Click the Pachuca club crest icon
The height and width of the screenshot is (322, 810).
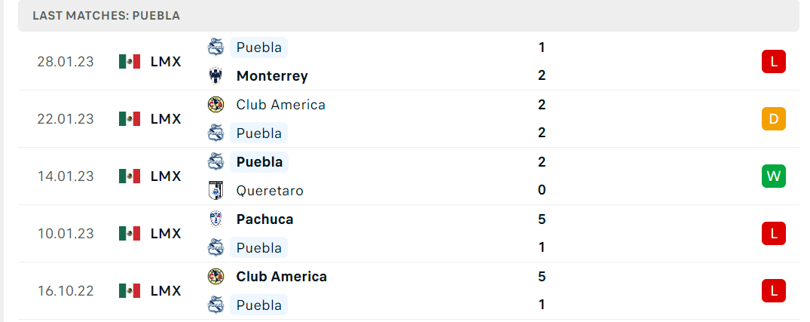point(215,219)
